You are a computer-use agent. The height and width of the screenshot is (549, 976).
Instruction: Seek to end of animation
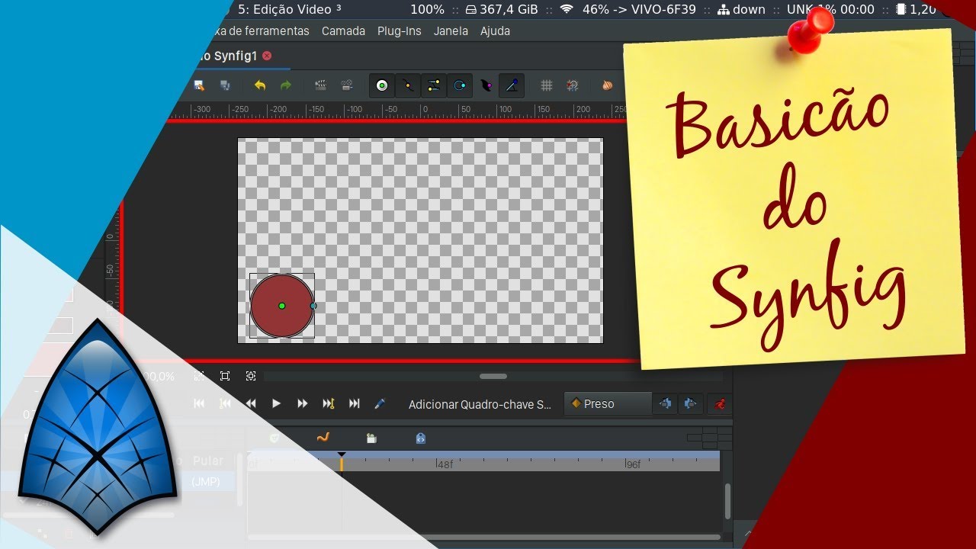click(x=355, y=403)
